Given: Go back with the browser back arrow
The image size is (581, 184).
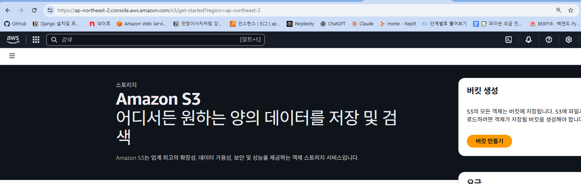Looking at the screenshot, I should [8, 10].
